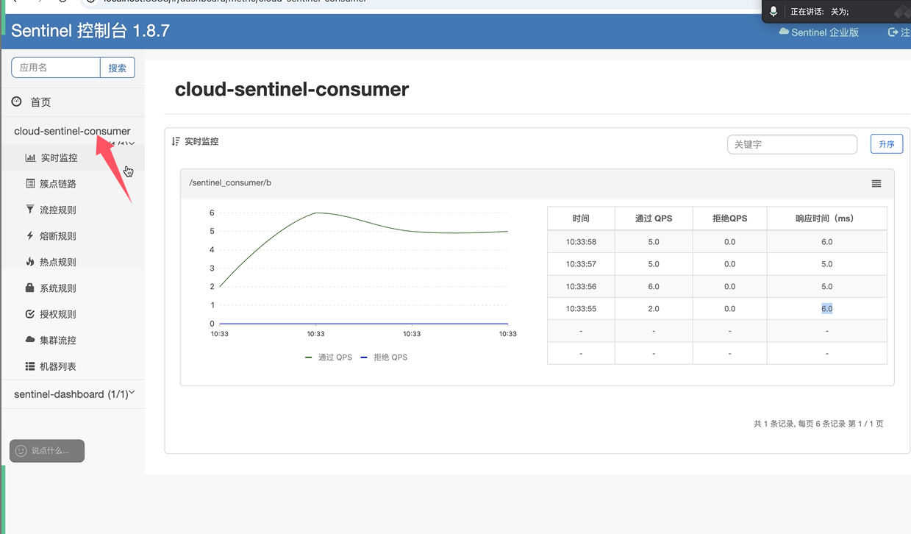The image size is (911, 534).
Task: Click the sort icon beside 实时监控 panel title
Action: point(176,141)
